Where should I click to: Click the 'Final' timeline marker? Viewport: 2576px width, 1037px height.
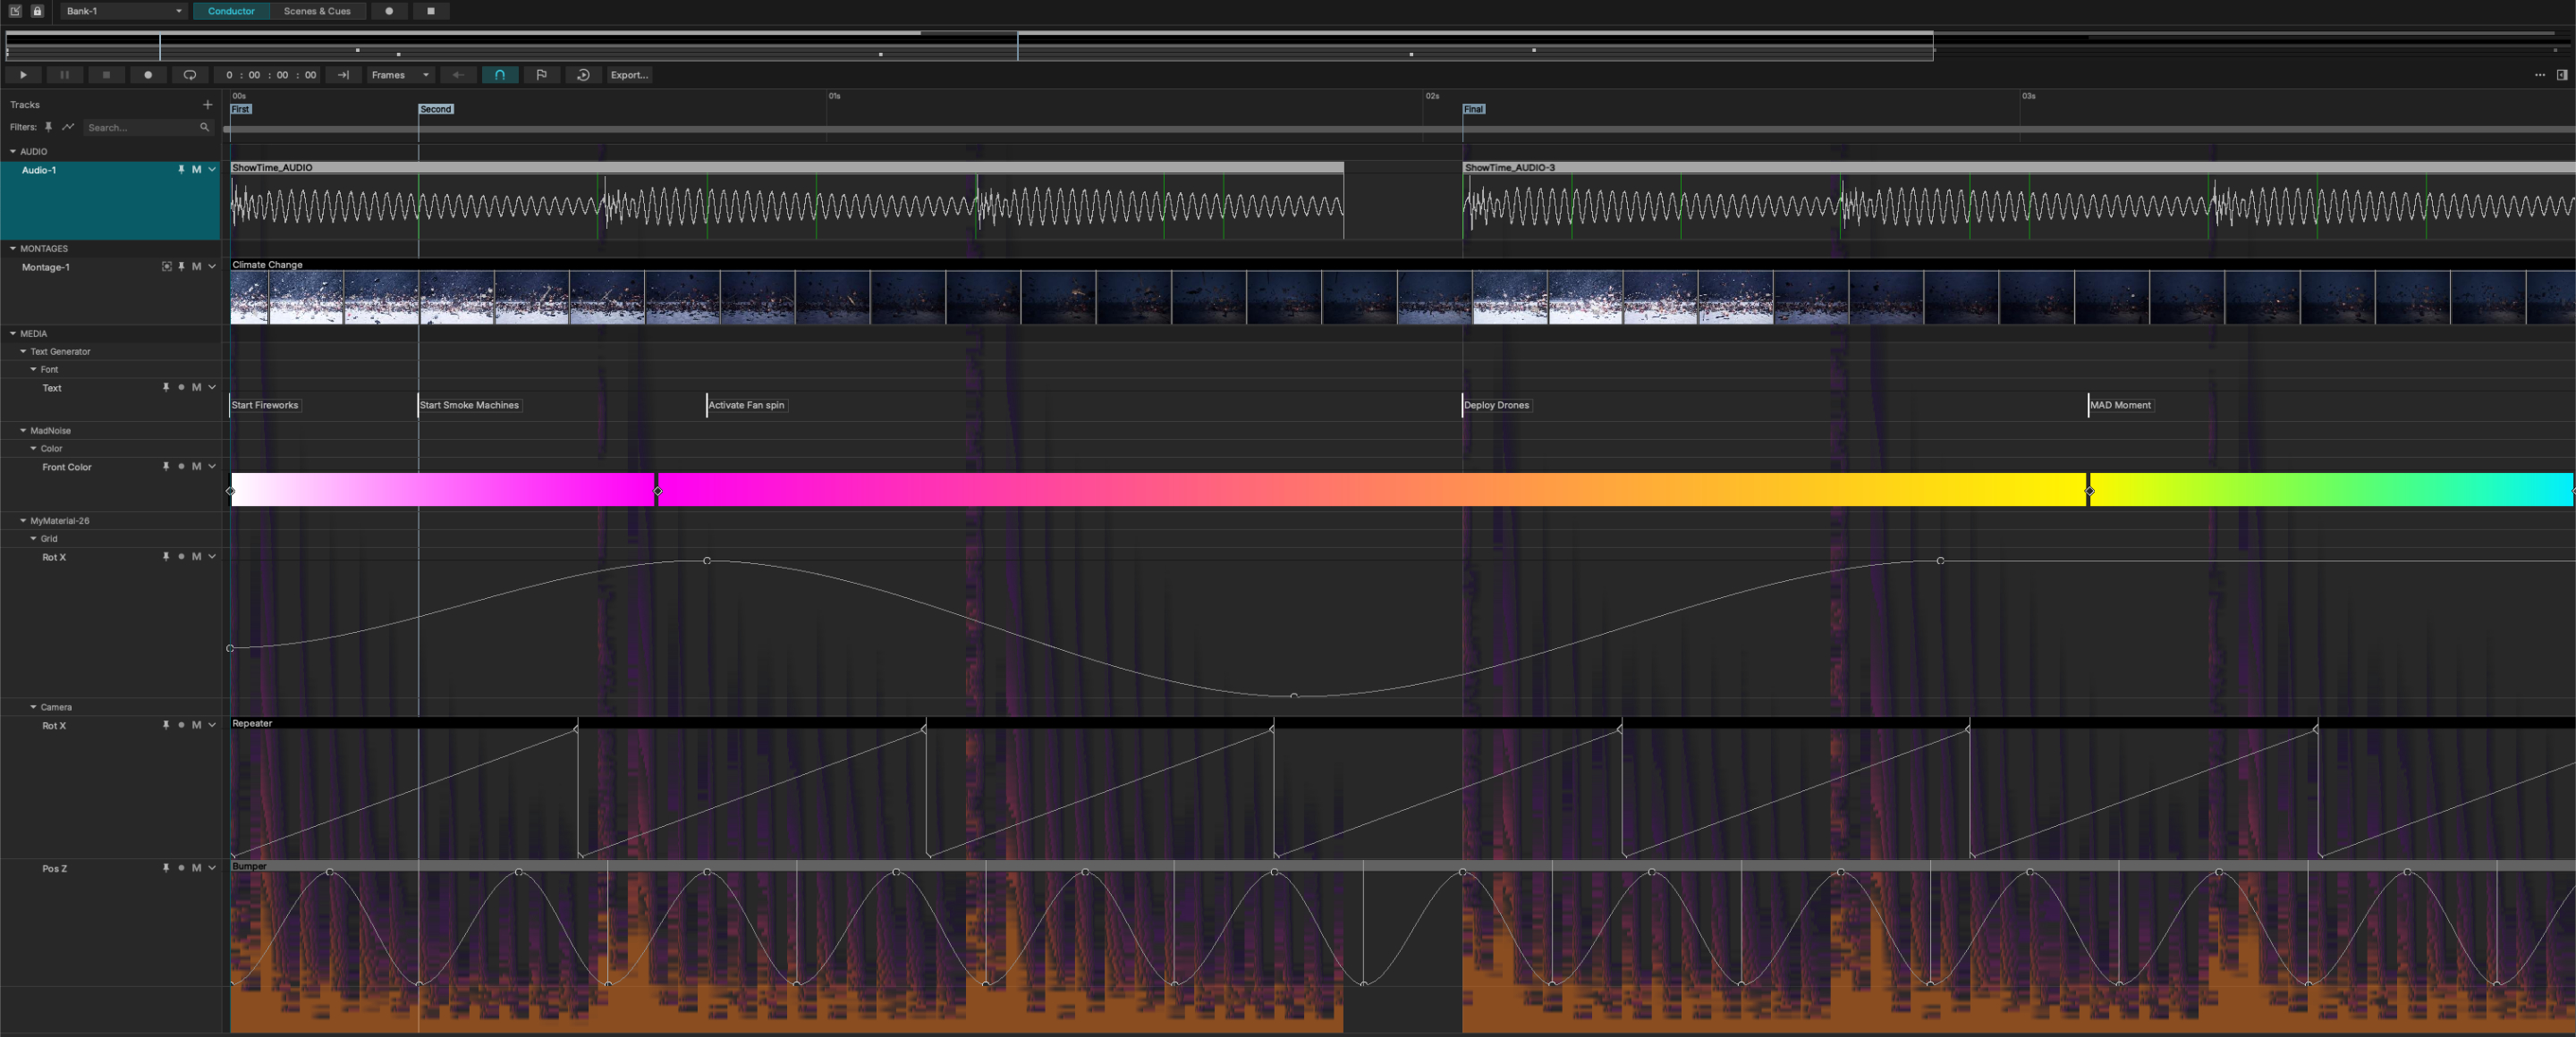(x=1473, y=109)
